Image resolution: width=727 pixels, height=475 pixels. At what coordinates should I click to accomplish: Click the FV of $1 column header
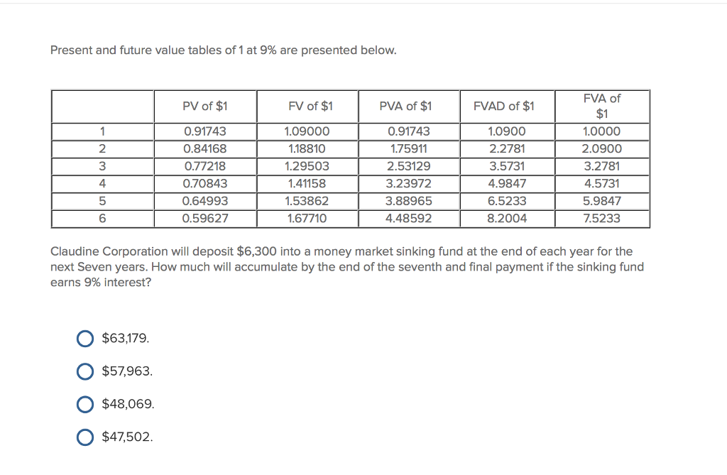(308, 107)
